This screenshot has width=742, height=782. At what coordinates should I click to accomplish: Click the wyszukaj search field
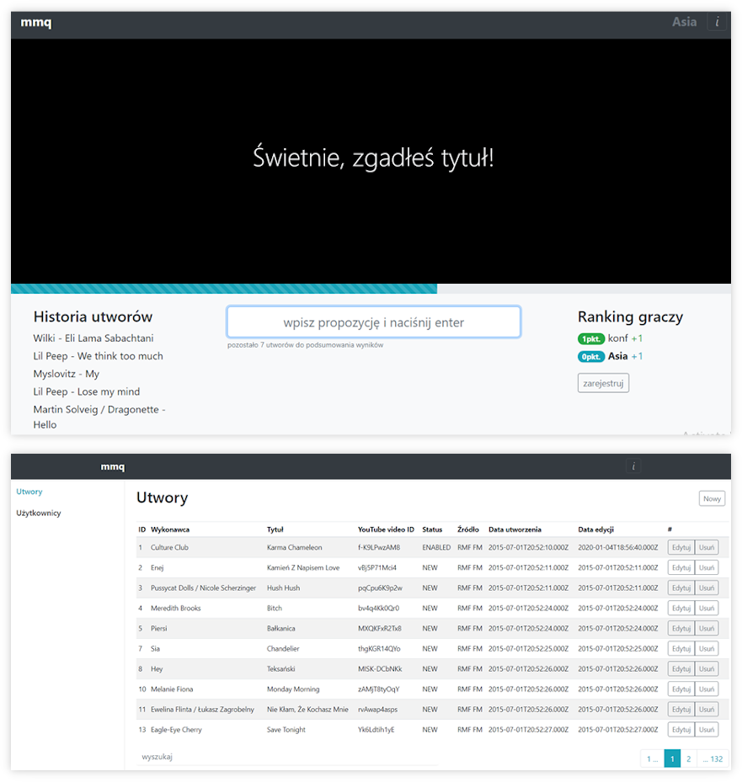click(286, 757)
